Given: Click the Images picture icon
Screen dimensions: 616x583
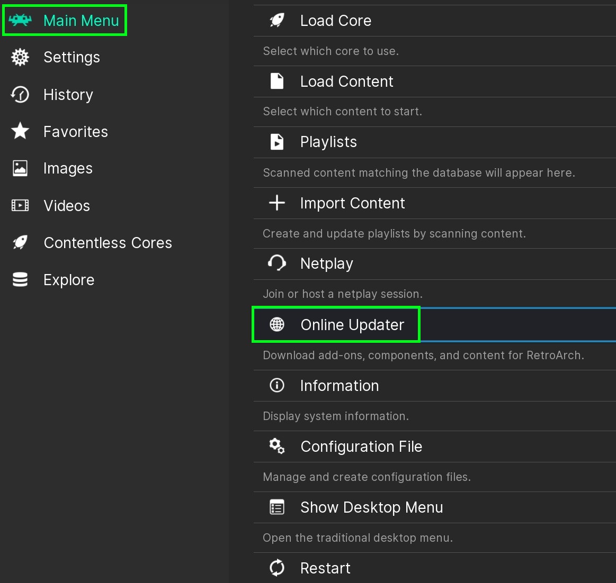Looking at the screenshot, I should coord(20,168).
